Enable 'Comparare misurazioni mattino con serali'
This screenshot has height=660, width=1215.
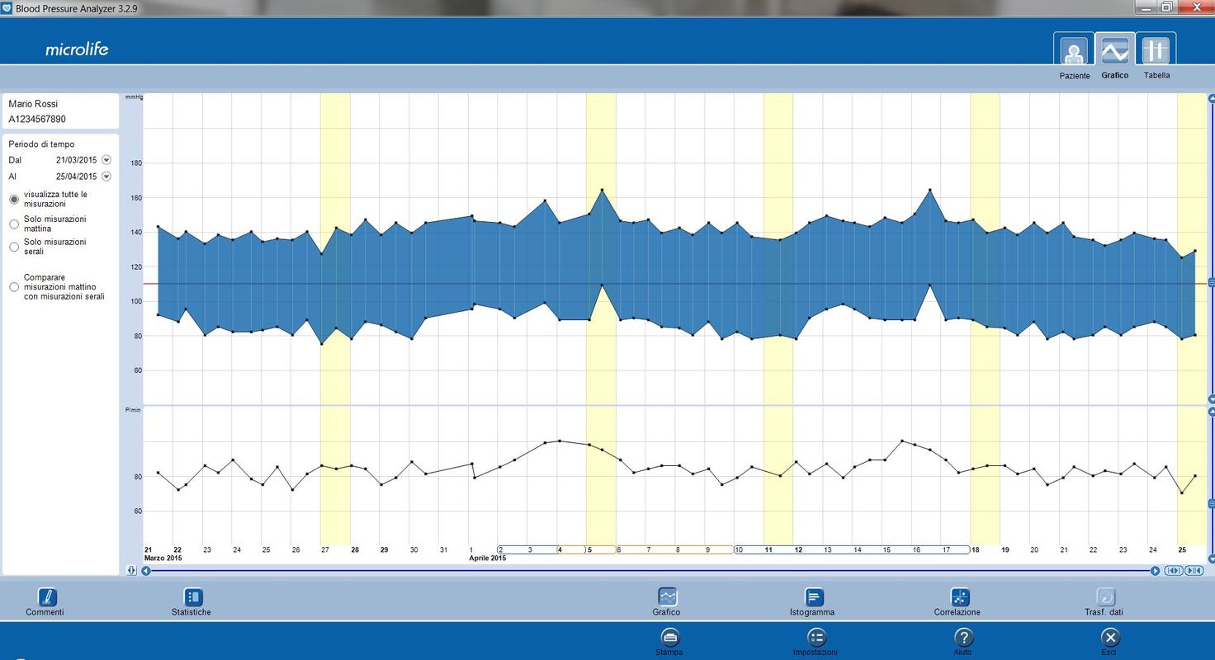pos(14,287)
